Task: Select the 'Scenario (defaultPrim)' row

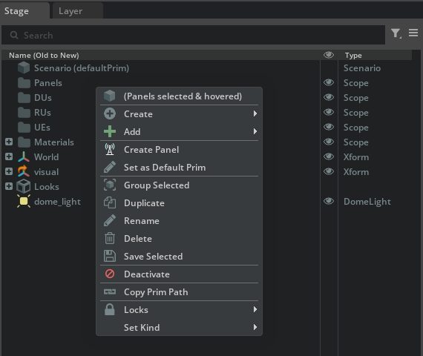Action: (x=82, y=68)
